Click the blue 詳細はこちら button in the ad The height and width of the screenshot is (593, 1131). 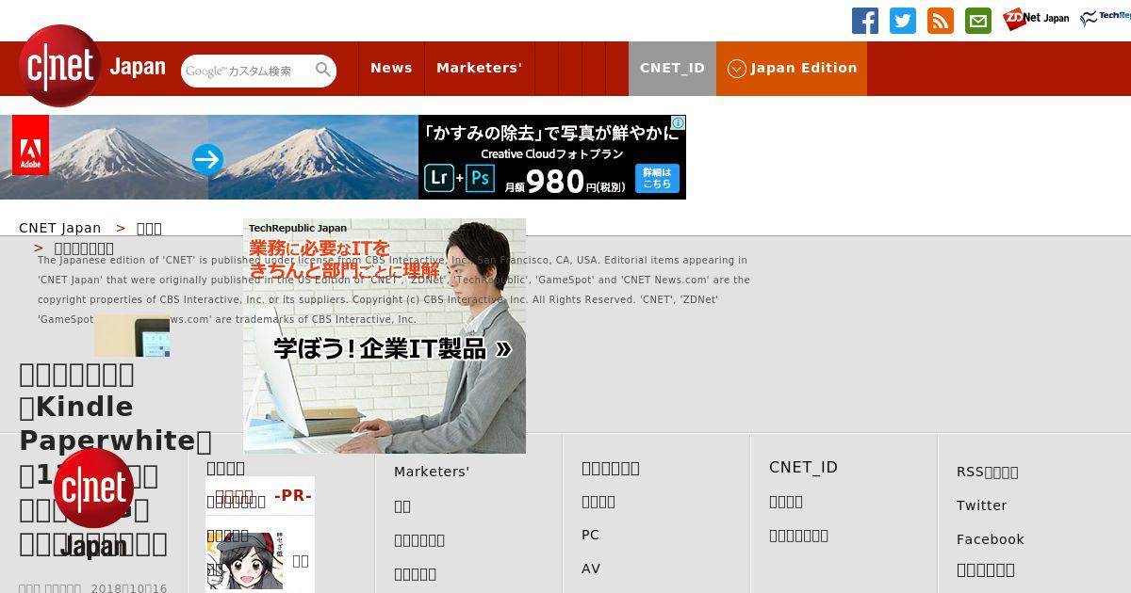(x=657, y=178)
